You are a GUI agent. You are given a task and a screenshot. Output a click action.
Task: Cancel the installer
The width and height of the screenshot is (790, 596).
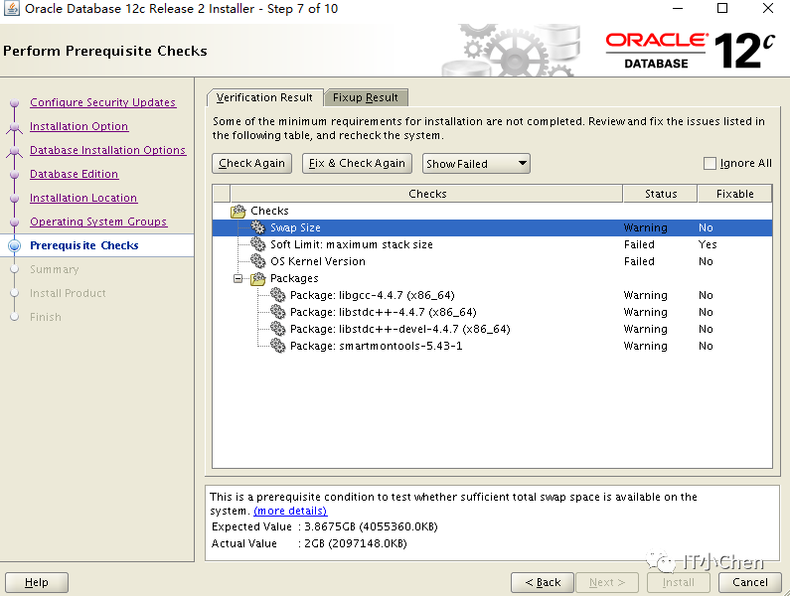coord(749,582)
